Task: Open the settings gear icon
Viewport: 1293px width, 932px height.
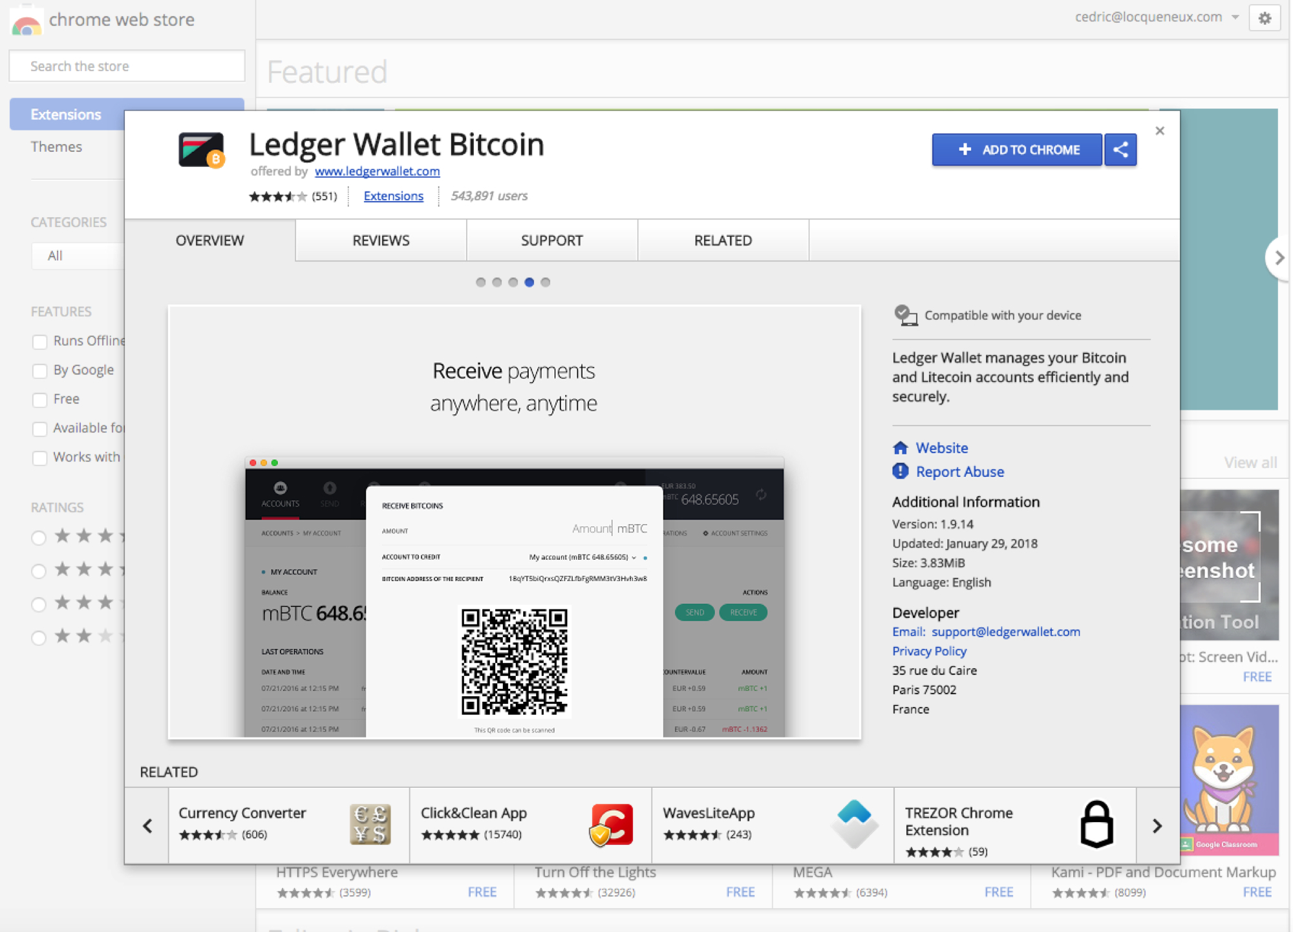Action: (x=1265, y=18)
